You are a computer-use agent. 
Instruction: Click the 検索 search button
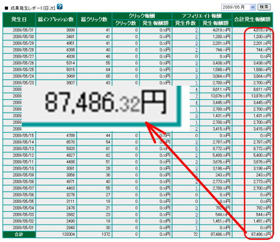(264, 7)
